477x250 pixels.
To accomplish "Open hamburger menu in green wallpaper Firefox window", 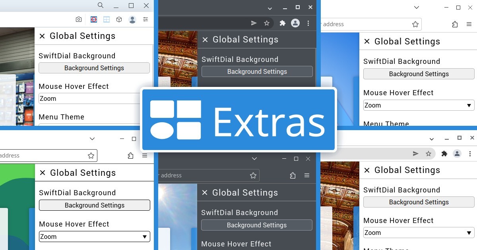I will pos(145,156).
